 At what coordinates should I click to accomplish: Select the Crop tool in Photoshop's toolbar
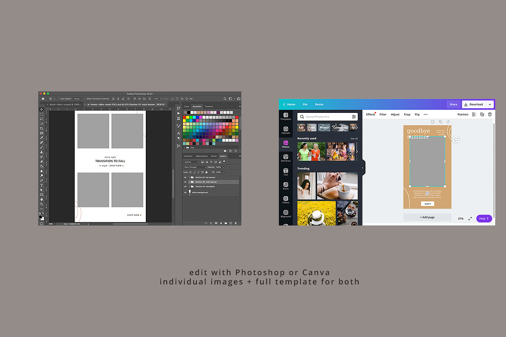point(41,128)
